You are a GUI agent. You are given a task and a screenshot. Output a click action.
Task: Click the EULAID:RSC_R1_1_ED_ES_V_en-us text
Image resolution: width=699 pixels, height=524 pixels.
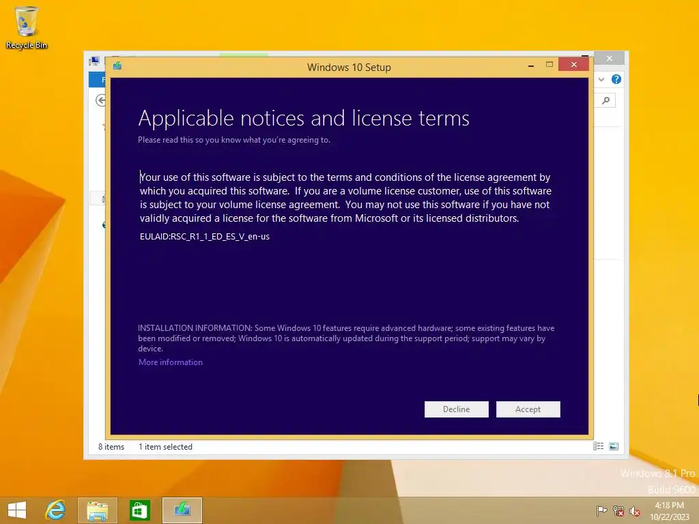(205, 237)
